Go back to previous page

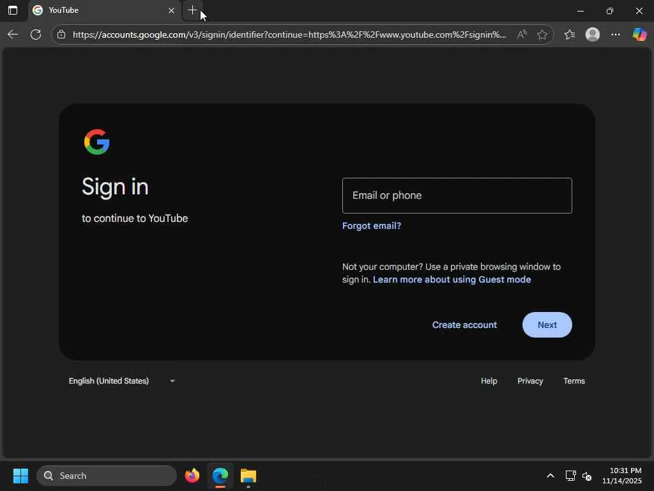[x=13, y=35]
